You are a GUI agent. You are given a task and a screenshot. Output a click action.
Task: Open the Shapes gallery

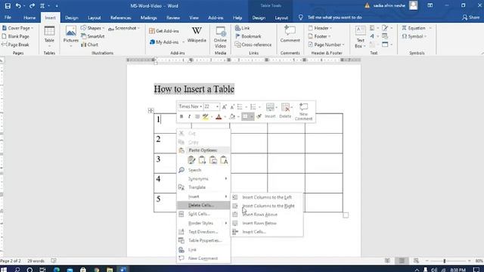[92, 28]
